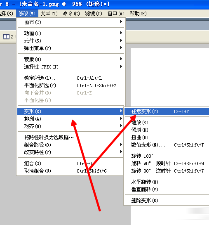
Task: Choose 垂直翻转(V) option
Action: (167, 189)
